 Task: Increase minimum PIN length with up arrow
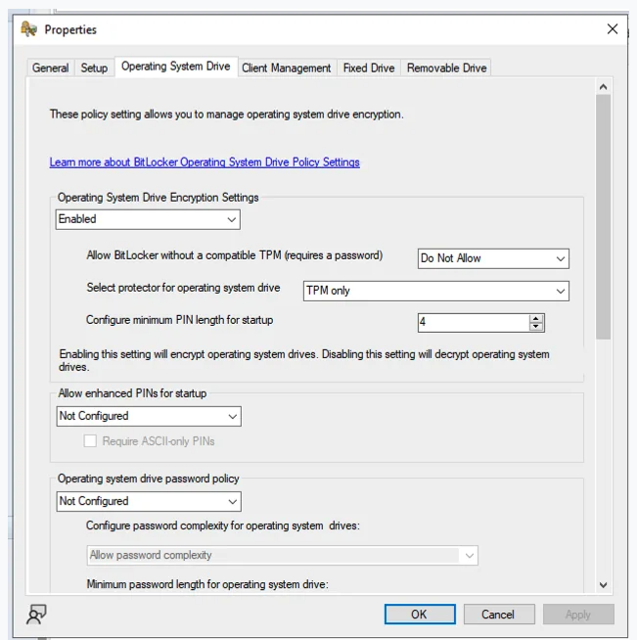tap(536, 318)
